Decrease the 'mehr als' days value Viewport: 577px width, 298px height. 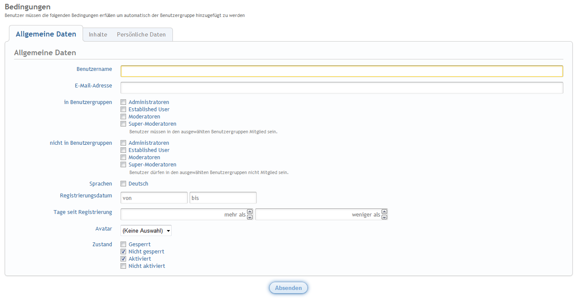pos(250,217)
